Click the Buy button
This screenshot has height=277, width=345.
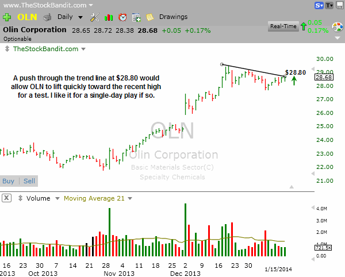[9, 181]
